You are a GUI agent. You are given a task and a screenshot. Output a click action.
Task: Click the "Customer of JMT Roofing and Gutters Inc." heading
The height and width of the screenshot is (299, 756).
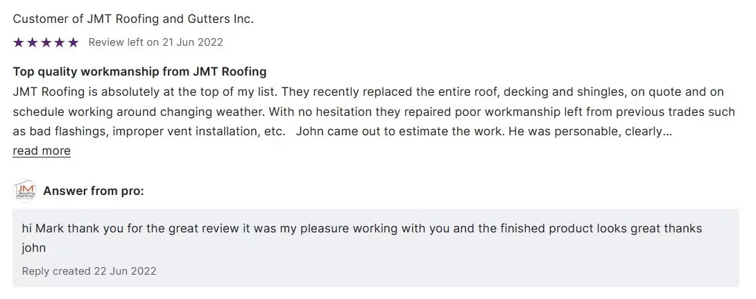pyautogui.click(x=133, y=19)
